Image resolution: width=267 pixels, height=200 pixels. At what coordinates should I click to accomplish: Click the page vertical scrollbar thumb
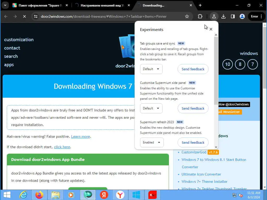[x=264, y=58]
